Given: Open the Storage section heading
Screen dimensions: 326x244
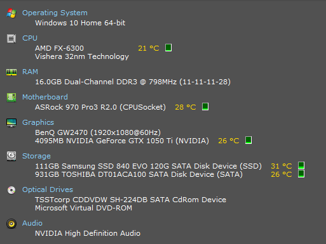Looking at the screenshot, I should (x=36, y=157).
